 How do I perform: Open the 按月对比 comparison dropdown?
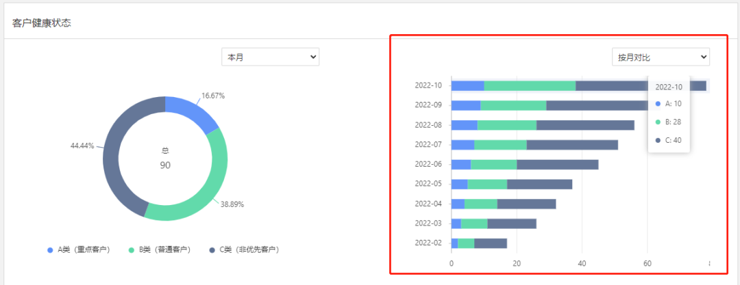(x=660, y=57)
